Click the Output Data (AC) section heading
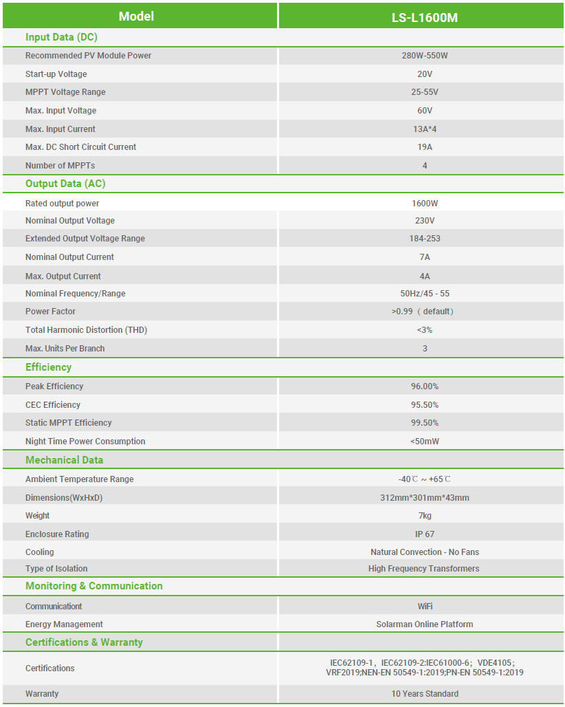The height and width of the screenshot is (707, 565). pyautogui.click(x=65, y=184)
